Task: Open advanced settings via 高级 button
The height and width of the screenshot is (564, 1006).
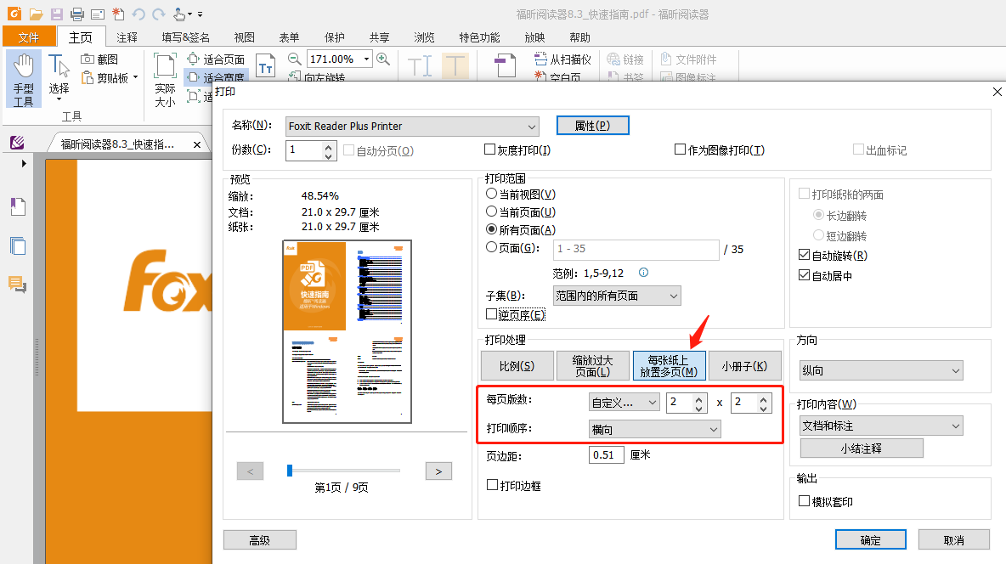Action: point(259,539)
